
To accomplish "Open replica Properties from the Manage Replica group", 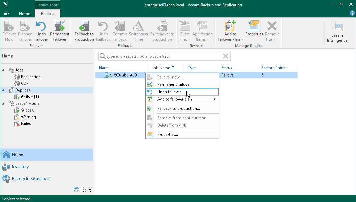I will pos(254,30).
